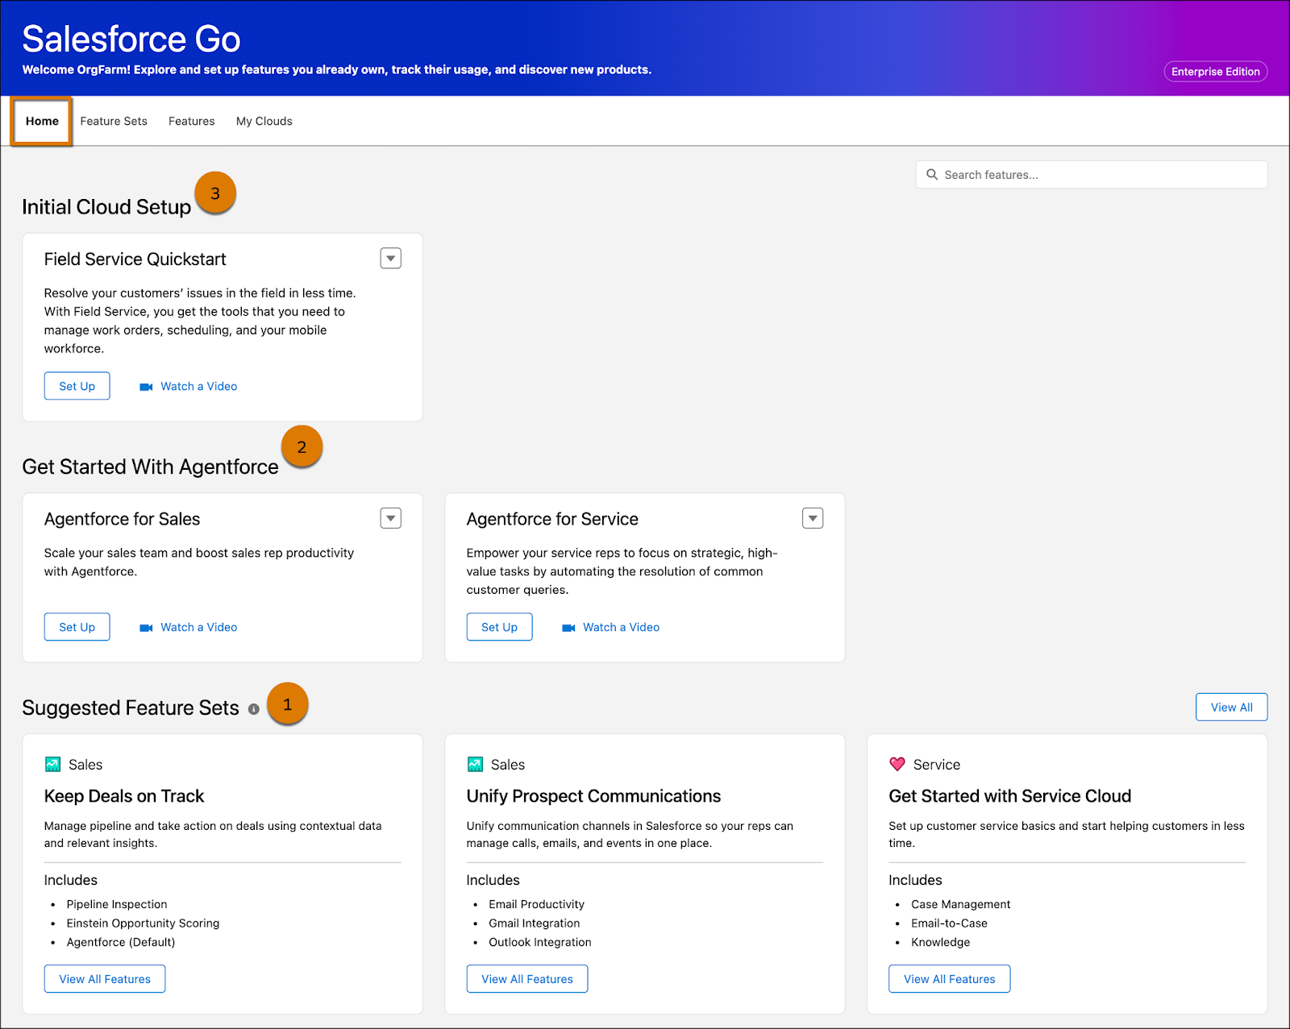View All Features for Get Started with Service Cloud
Viewport: 1290px width, 1029px height.
950,979
